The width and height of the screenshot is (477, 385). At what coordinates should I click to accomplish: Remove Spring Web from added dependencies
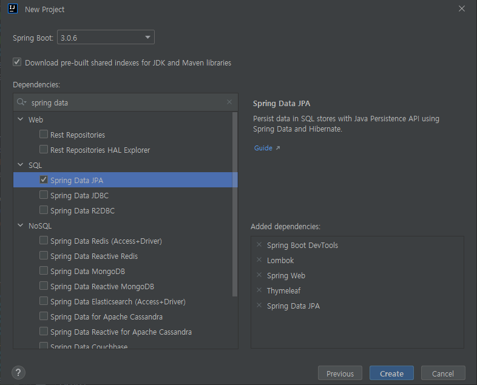point(259,275)
